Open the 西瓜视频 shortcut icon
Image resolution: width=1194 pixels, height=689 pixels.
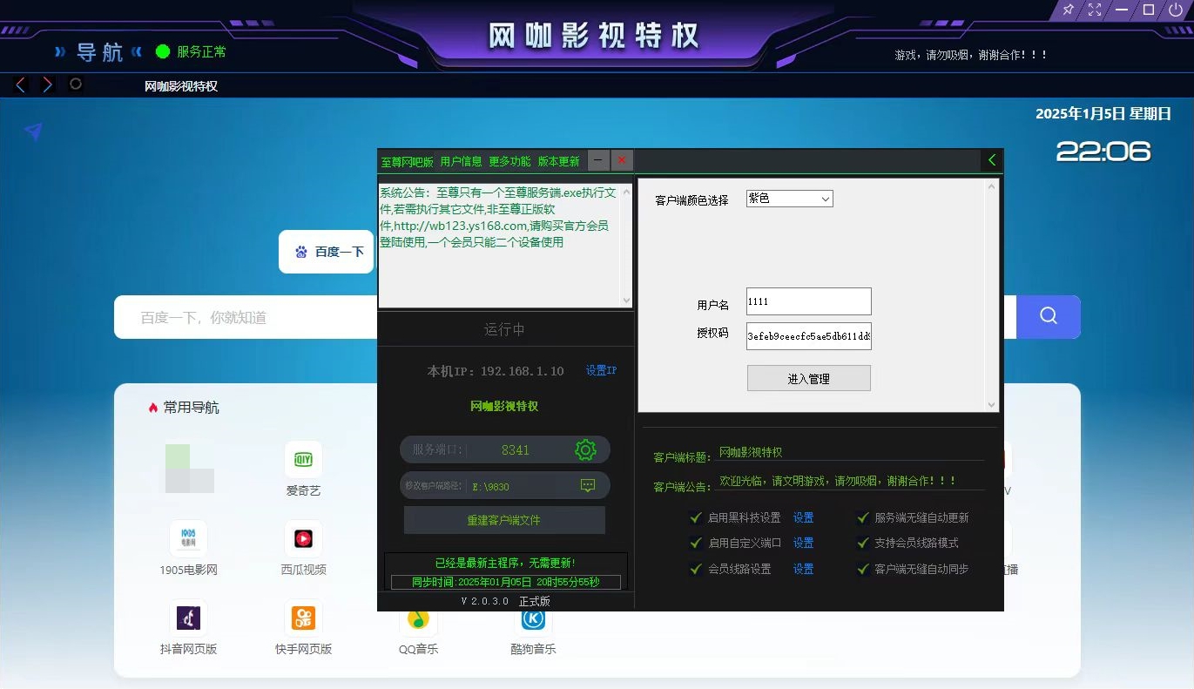(x=303, y=539)
